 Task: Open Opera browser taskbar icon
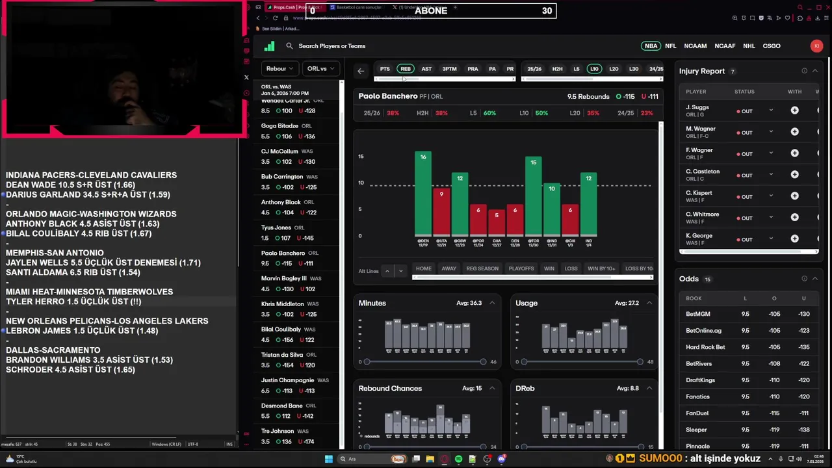(x=445, y=459)
